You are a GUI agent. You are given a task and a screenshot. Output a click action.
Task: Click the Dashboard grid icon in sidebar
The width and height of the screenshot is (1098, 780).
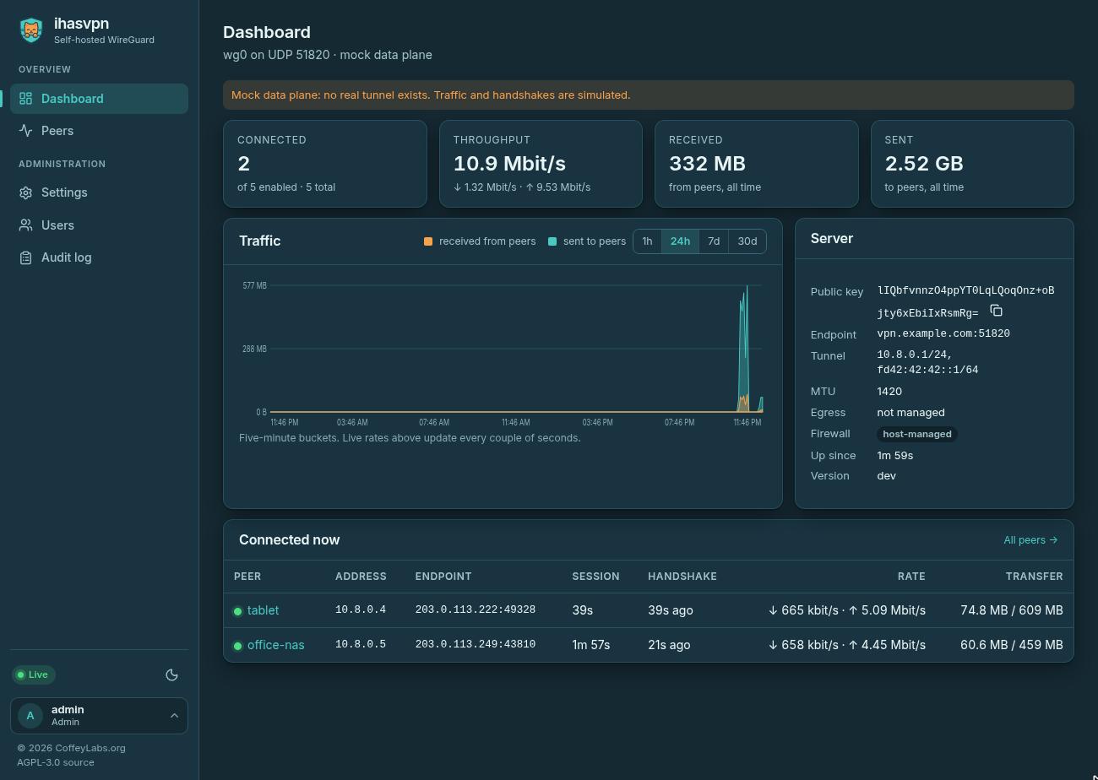(26, 99)
